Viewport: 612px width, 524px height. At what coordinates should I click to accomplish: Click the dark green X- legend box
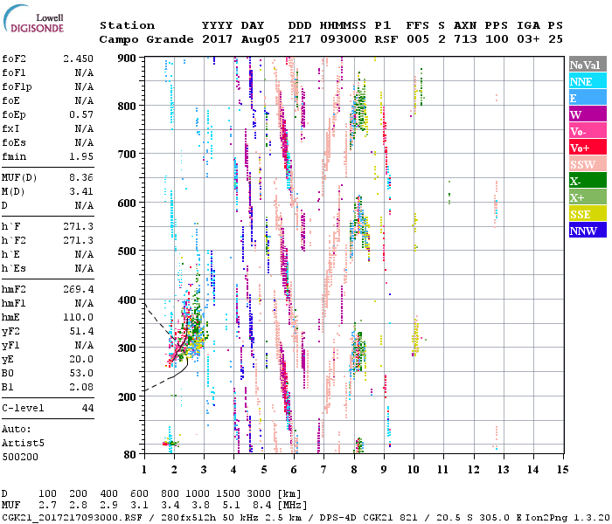click(x=587, y=182)
